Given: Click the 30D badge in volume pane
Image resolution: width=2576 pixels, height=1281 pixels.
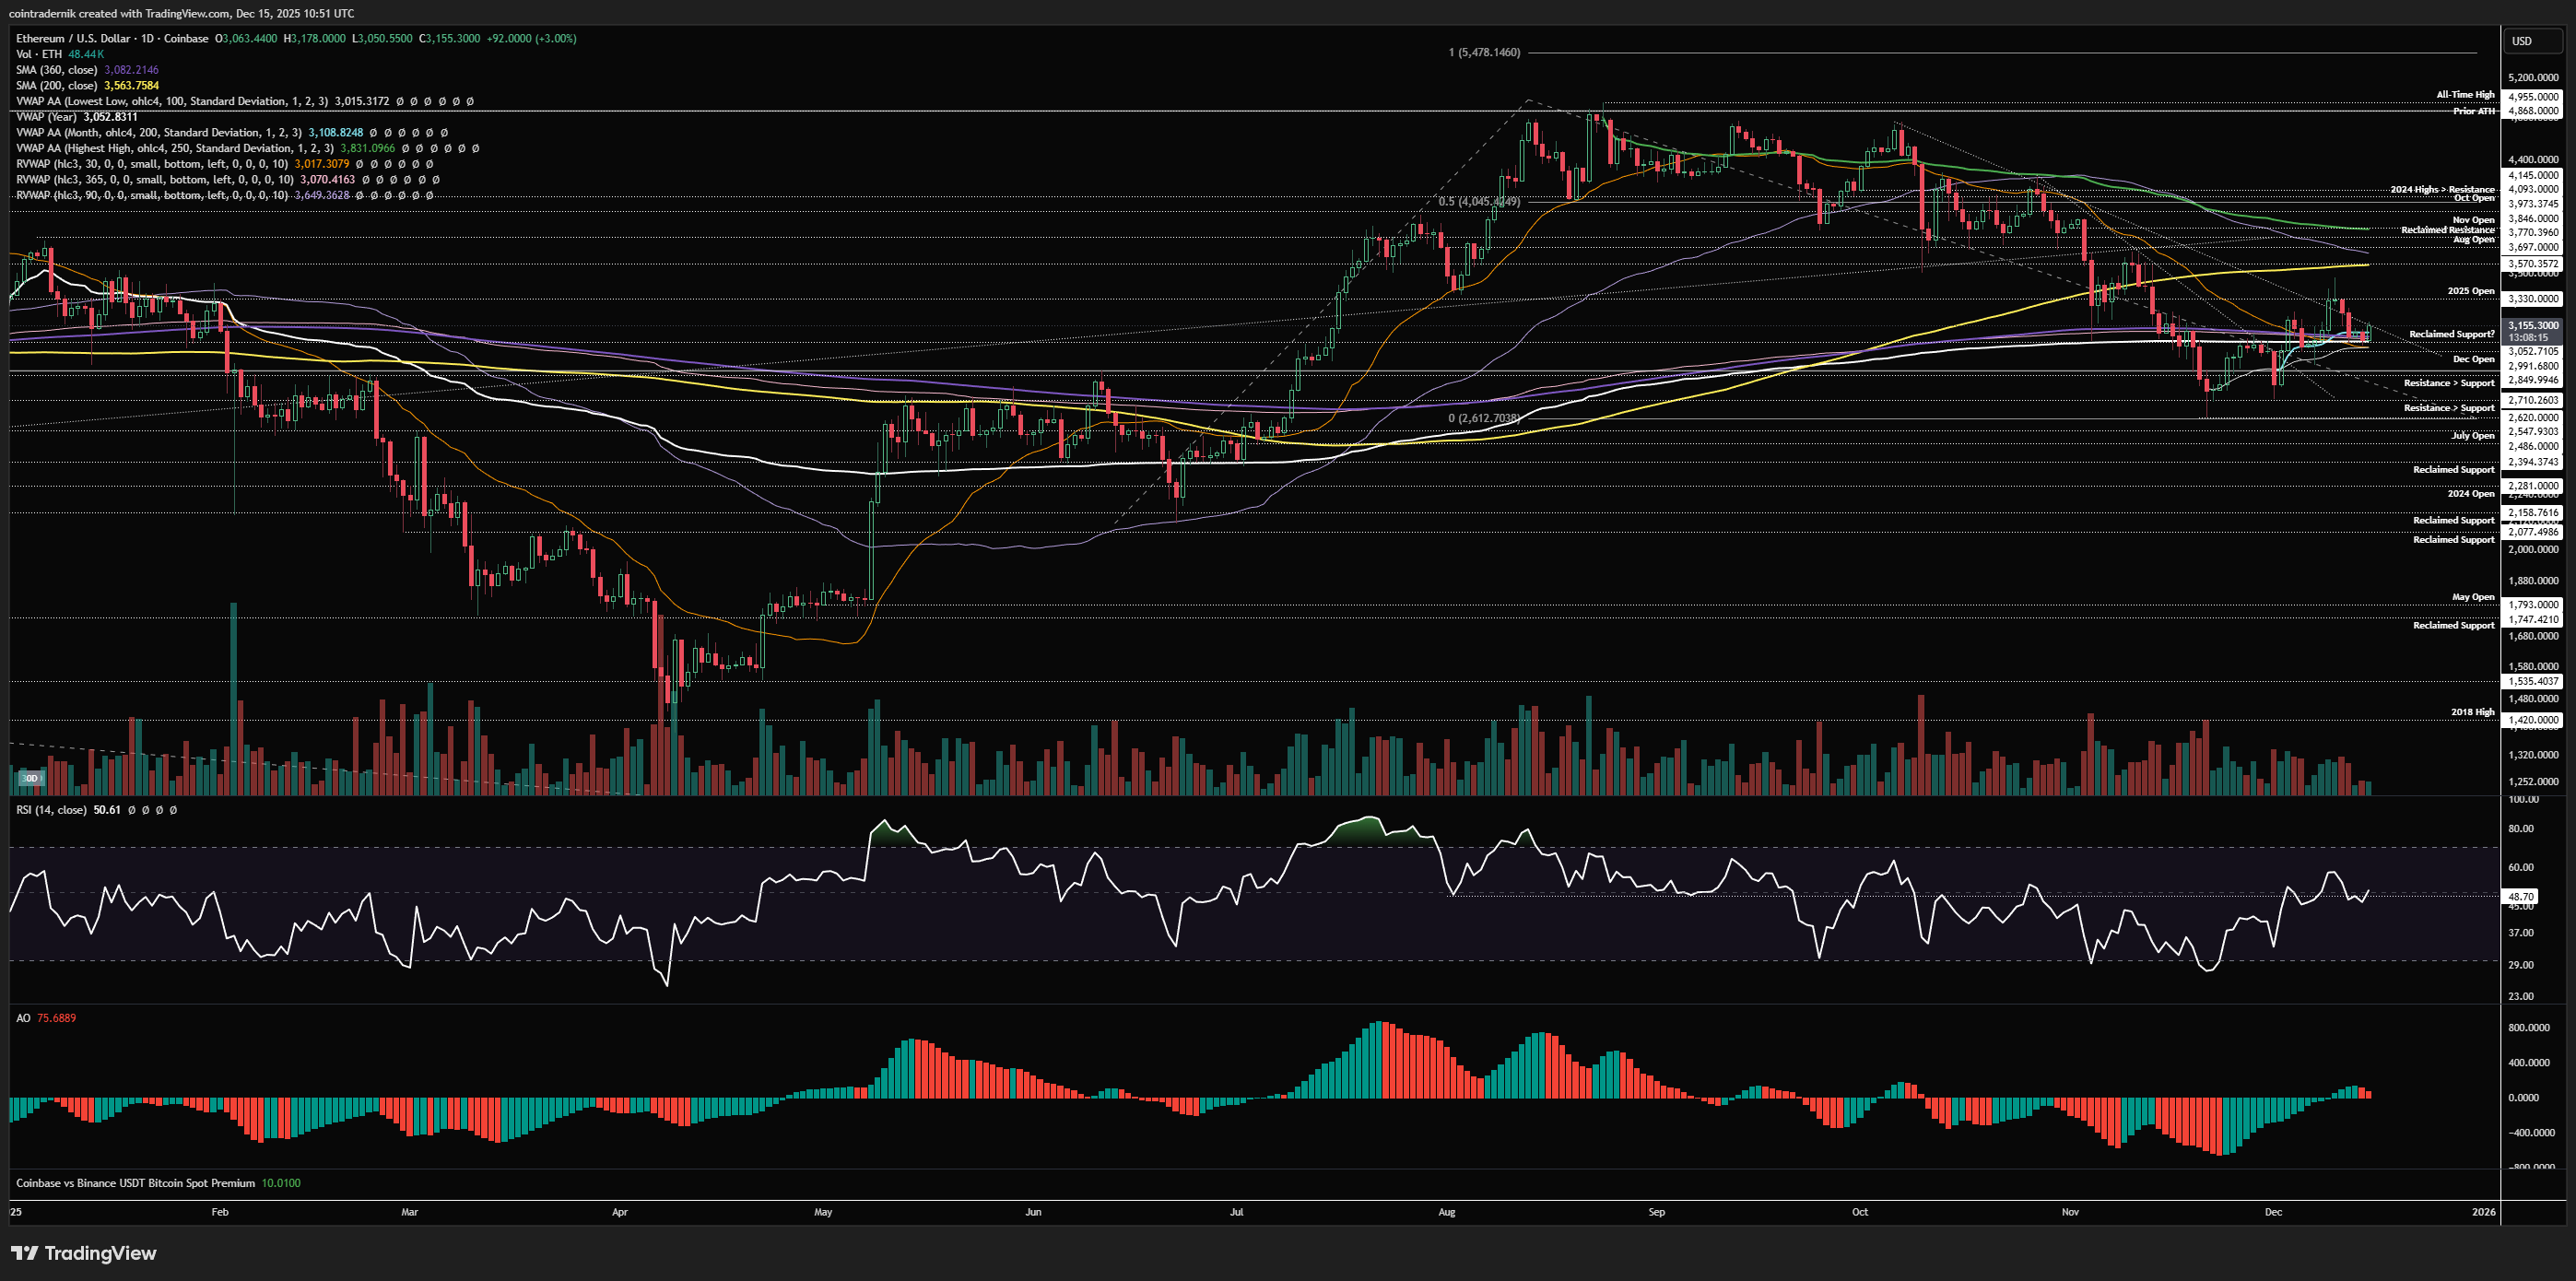Looking at the screenshot, I should coord(30,778).
